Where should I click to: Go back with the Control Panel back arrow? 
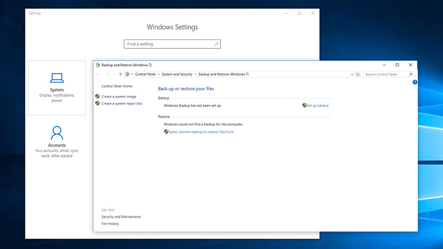pyautogui.click(x=99, y=74)
